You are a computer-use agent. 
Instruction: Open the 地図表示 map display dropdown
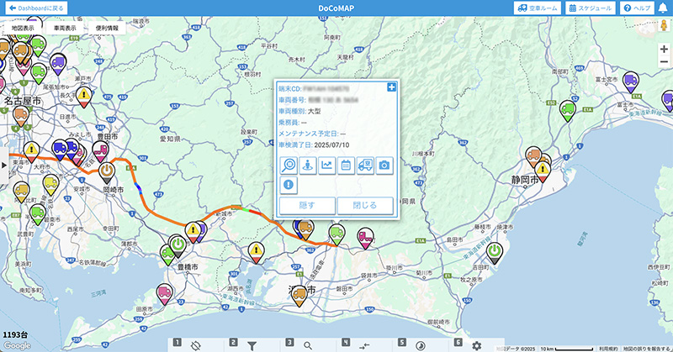point(24,28)
